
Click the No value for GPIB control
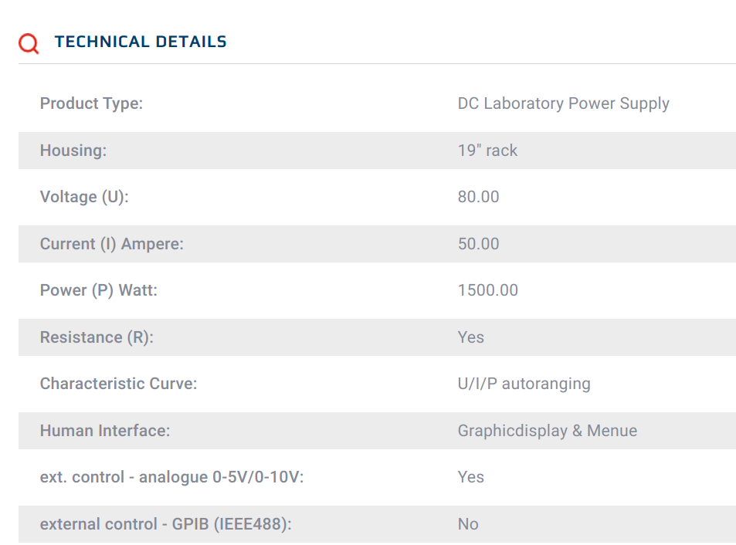point(468,524)
